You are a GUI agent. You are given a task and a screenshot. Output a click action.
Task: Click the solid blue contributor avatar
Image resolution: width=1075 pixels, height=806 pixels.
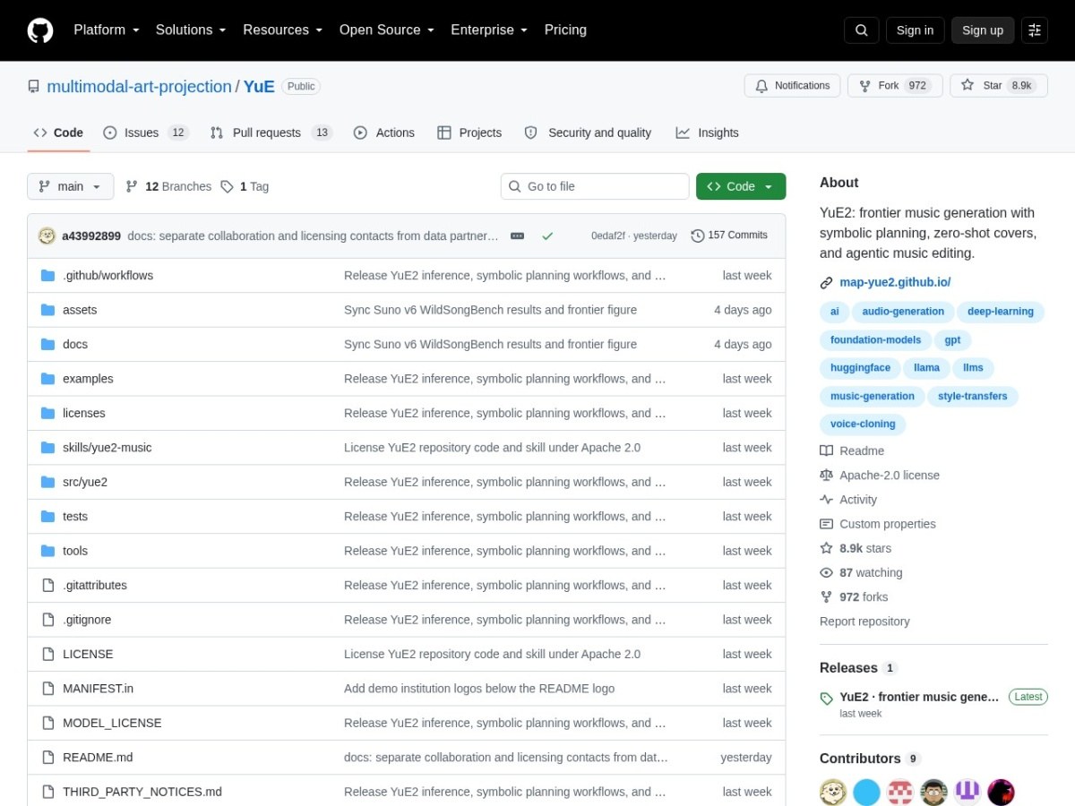pyautogui.click(x=866, y=793)
